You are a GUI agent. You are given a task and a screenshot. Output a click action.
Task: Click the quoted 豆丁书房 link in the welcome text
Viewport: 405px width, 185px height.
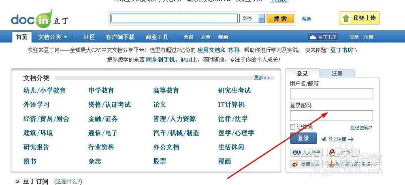click(342, 50)
